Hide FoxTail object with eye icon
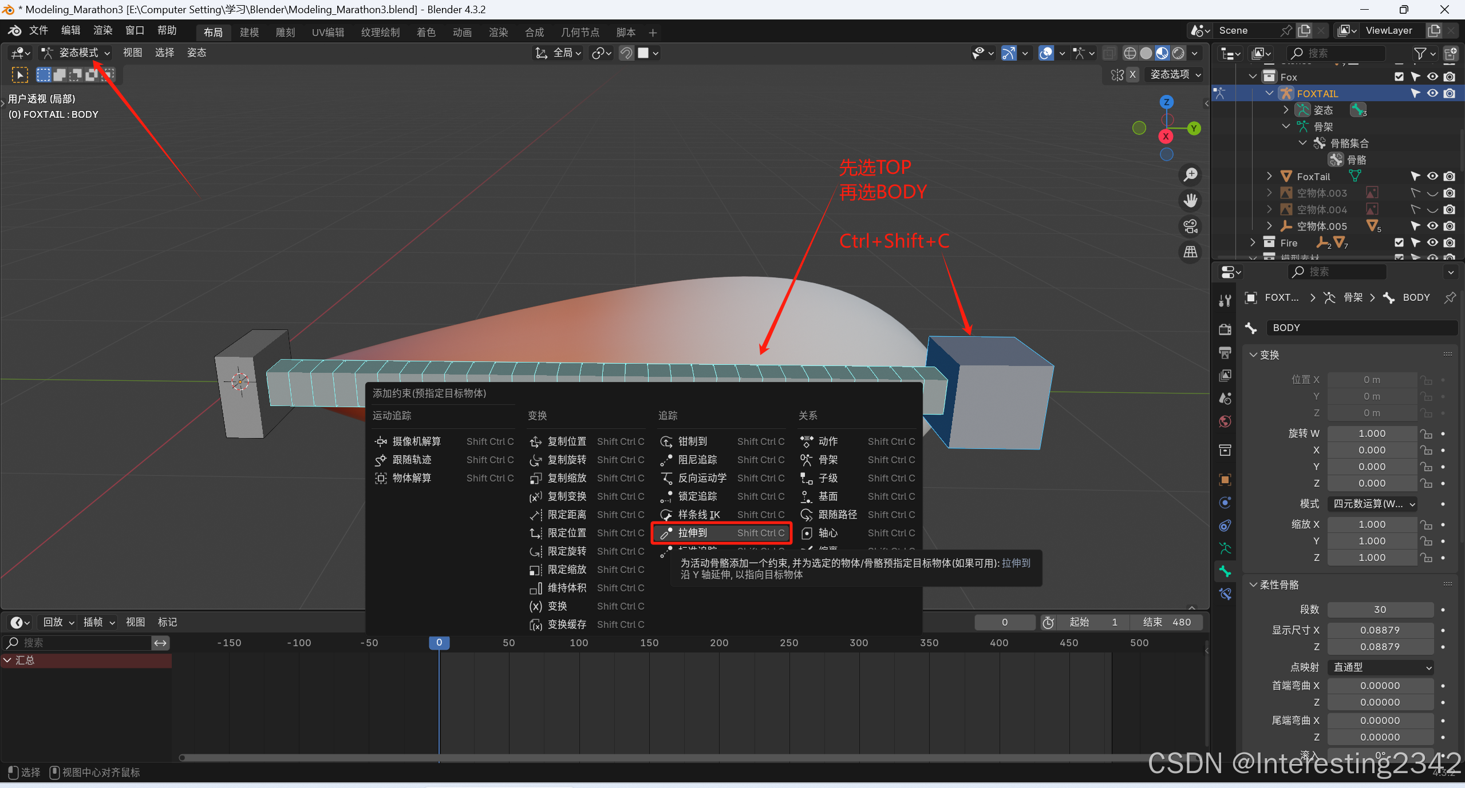 tap(1432, 176)
